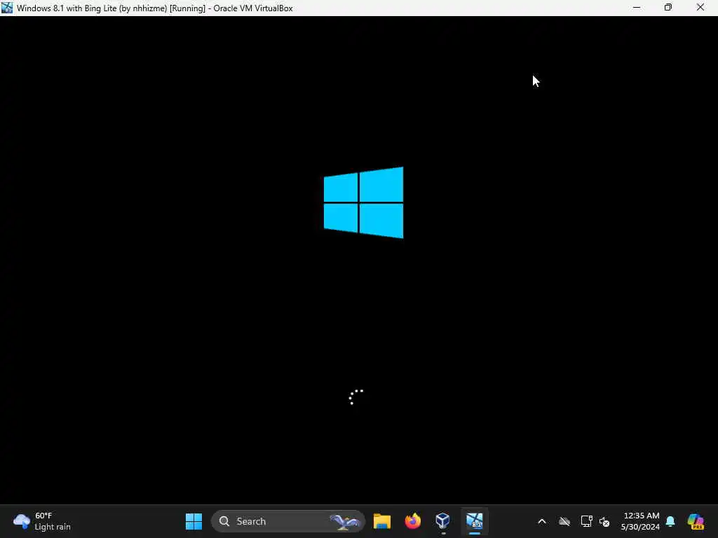
Task: Open the OneDrive tray icon
Action: [564, 521]
